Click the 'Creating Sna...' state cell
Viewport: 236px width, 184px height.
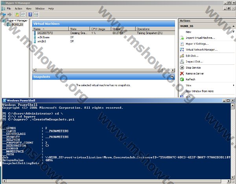coord(79,33)
